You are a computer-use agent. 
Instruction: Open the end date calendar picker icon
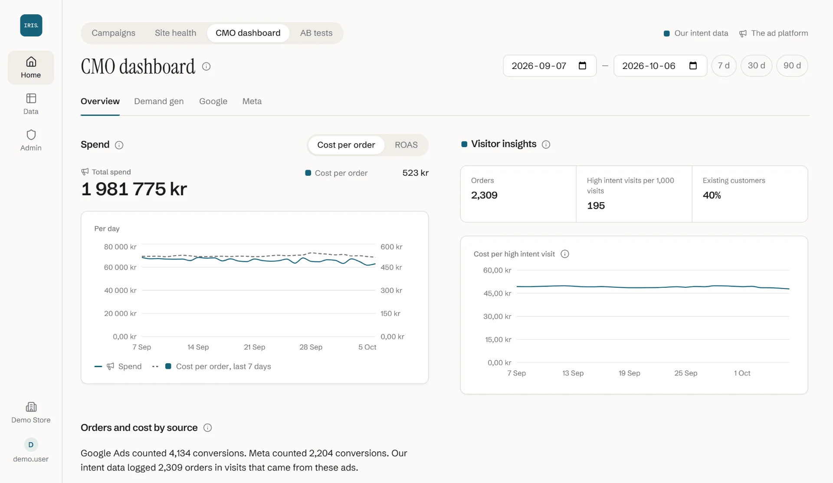pos(693,66)
